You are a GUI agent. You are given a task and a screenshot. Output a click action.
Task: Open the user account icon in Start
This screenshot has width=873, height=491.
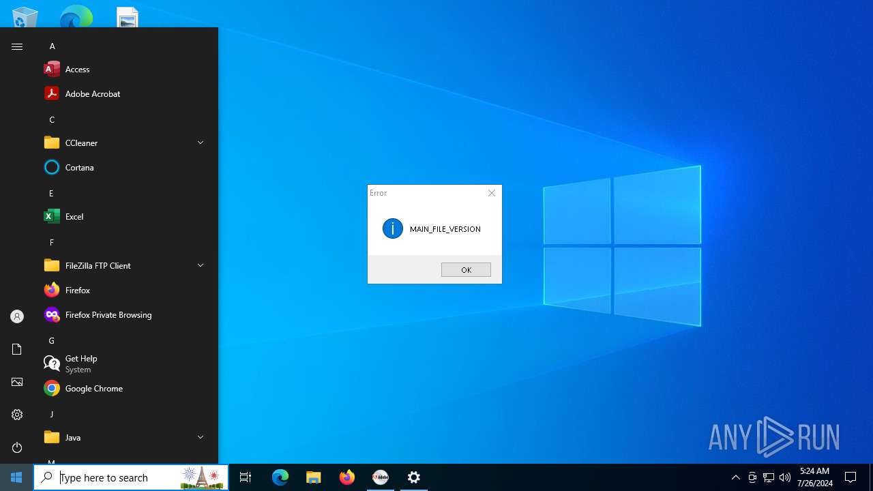point(17,316)
